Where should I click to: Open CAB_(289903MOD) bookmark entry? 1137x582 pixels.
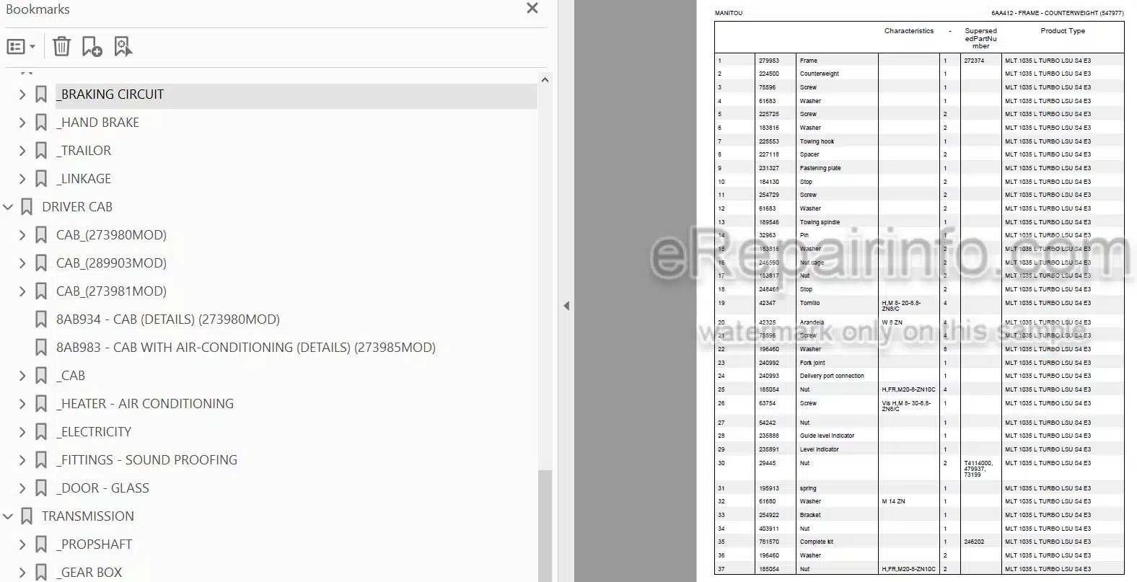coord(111,263)
